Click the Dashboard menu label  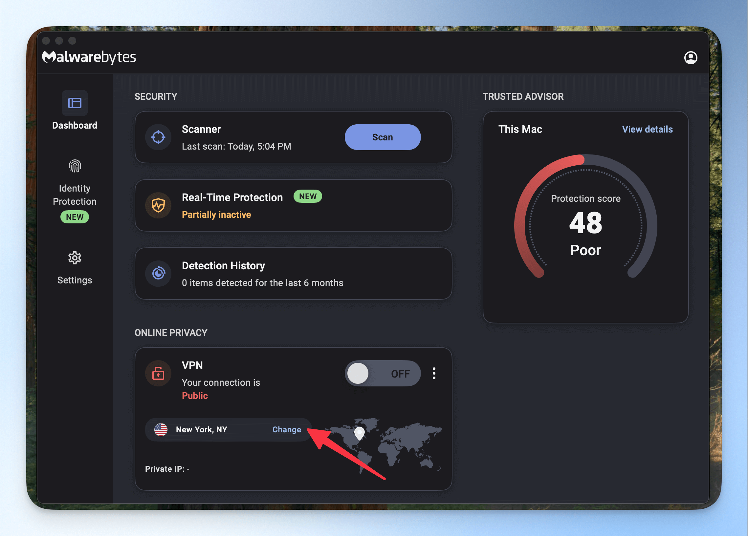[75, 126]
